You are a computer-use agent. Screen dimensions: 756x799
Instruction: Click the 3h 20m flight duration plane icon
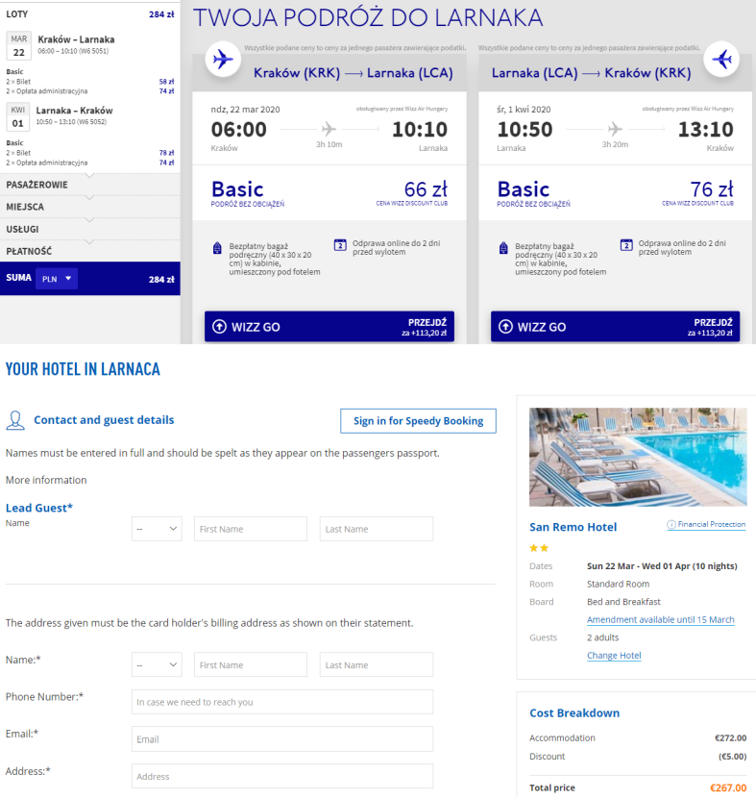(615, 129)
